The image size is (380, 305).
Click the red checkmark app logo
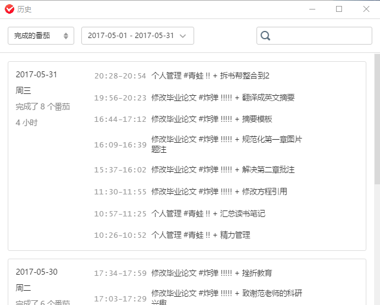(x=9, y=10)
